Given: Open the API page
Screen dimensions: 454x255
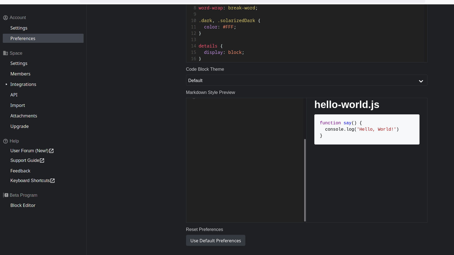Looking at the screenshot, I should tap(14, 95).
